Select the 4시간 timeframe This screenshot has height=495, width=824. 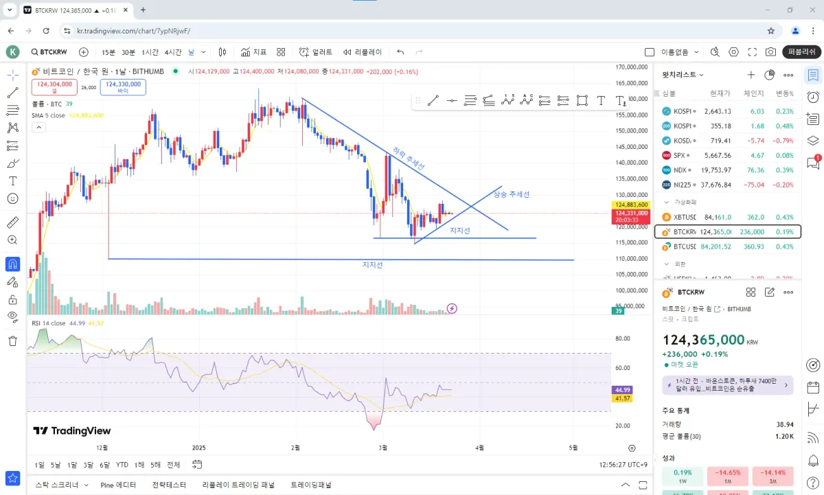tap(173, 52)
